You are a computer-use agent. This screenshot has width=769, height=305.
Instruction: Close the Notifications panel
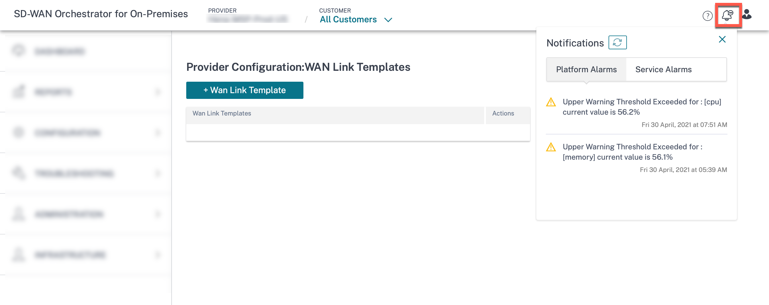click(x=722, y=40)
